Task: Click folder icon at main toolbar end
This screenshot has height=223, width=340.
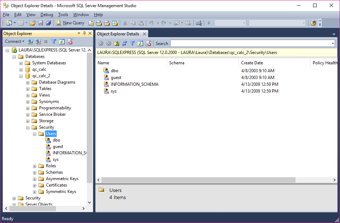Action: pyautogui.click(x=313, y=23)
